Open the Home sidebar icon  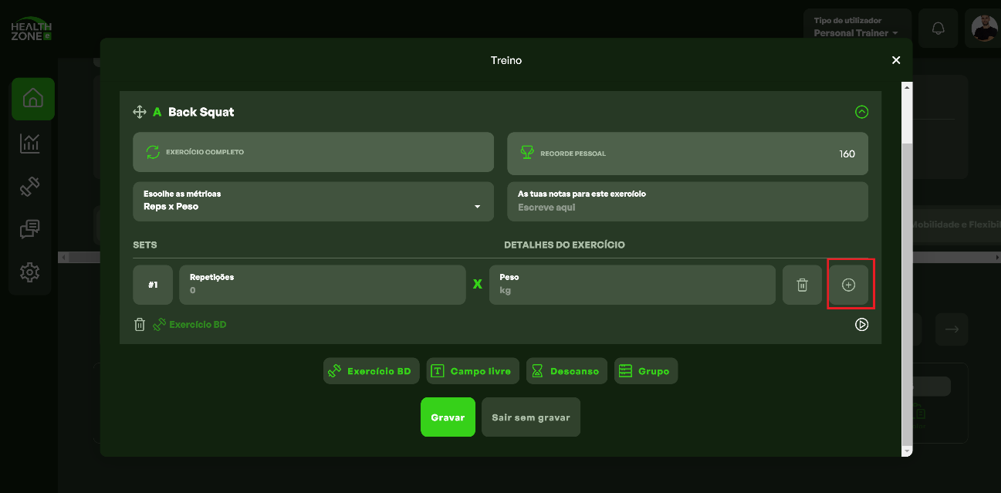click(33, 99)
